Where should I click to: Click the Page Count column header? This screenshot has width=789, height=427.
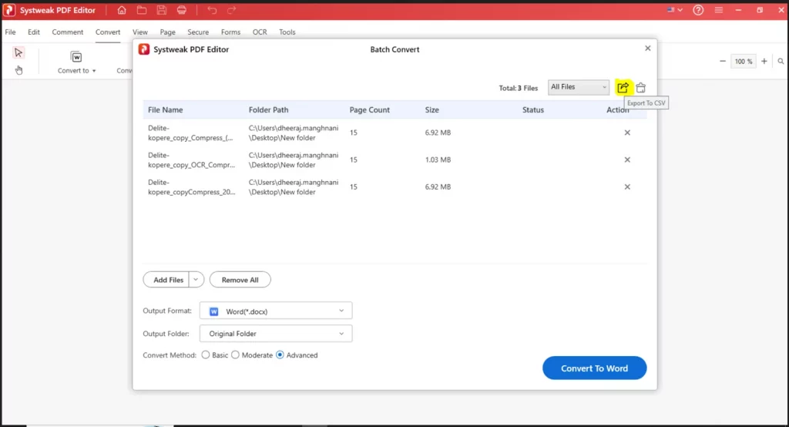[x=369, y=109]
